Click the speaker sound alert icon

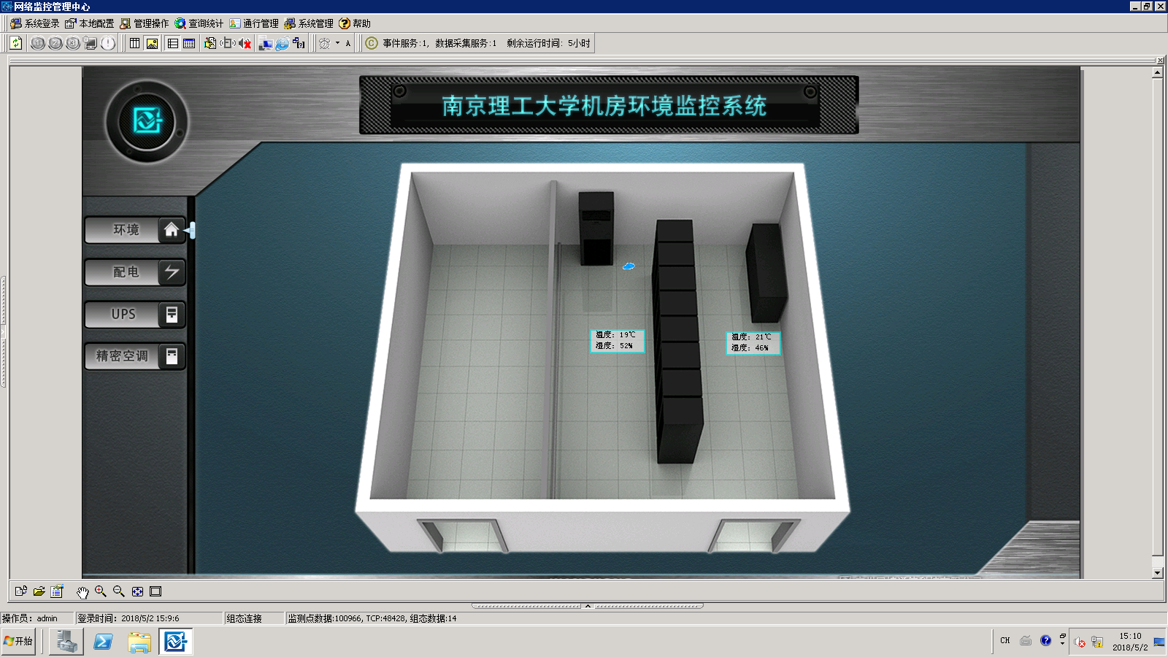click(x=228, y=43)
